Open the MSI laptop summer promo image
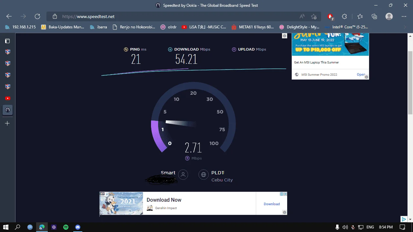This screenshot has height=232, width=413. pos(330,44)
